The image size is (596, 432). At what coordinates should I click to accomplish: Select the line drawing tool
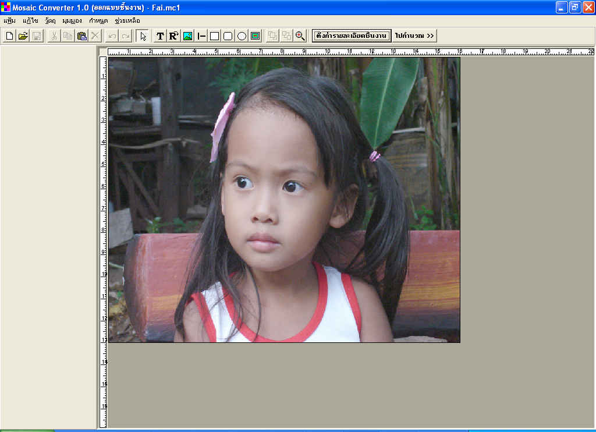[201, 36]
